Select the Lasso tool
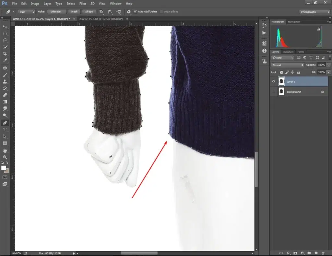Image resolution: width=332 pixels, height=256 pixels. pyautogui.click(x=5, y=40)
